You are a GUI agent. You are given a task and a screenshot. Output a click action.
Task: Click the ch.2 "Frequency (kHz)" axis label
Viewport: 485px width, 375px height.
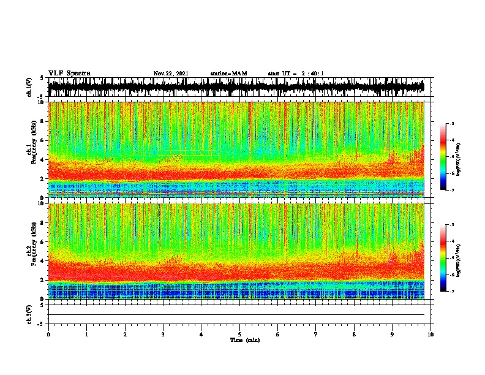click(34, 244)
